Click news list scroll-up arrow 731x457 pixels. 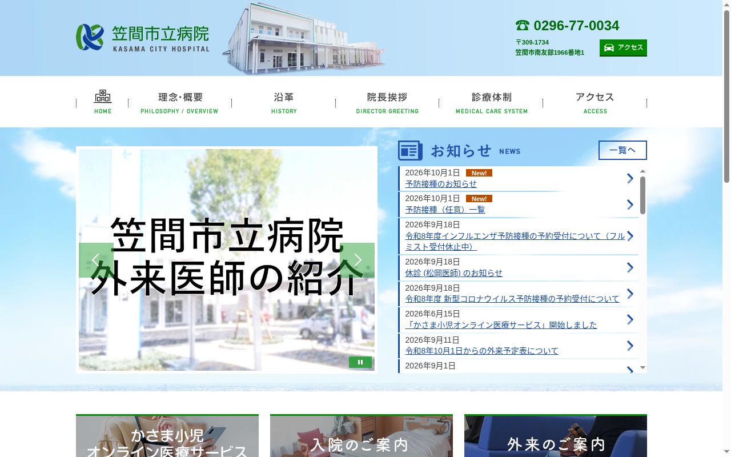tap(642, 171)
